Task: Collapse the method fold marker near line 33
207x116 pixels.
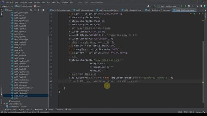Action: [58, 88]
